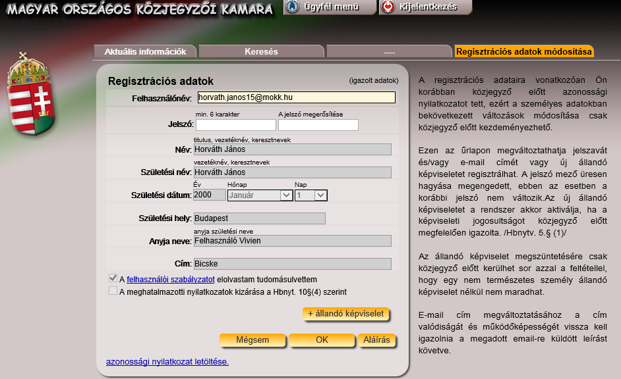621x379 pixels.
Task: Click the birth year field showing 2000
Action: [210, 195]
